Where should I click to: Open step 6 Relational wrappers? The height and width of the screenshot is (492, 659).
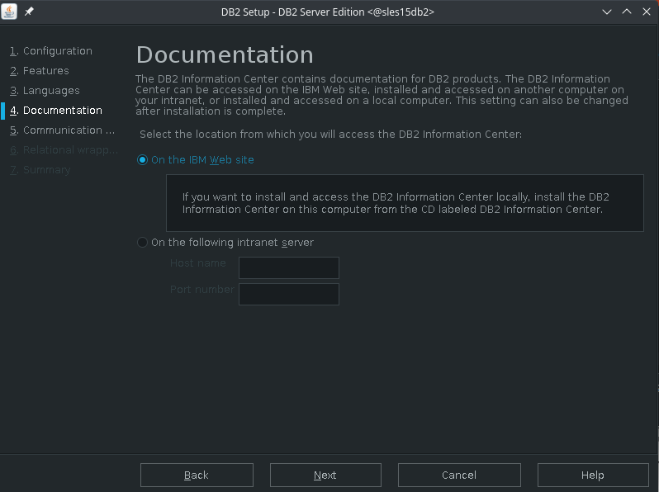[64, 150]
